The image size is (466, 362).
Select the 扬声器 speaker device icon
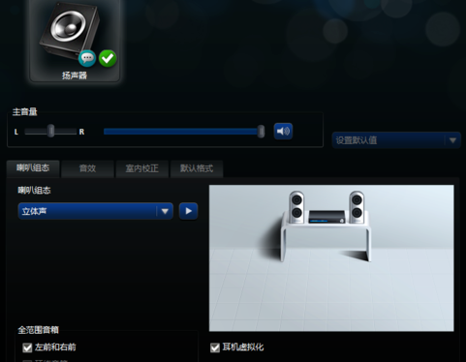[x=75, y=41]
